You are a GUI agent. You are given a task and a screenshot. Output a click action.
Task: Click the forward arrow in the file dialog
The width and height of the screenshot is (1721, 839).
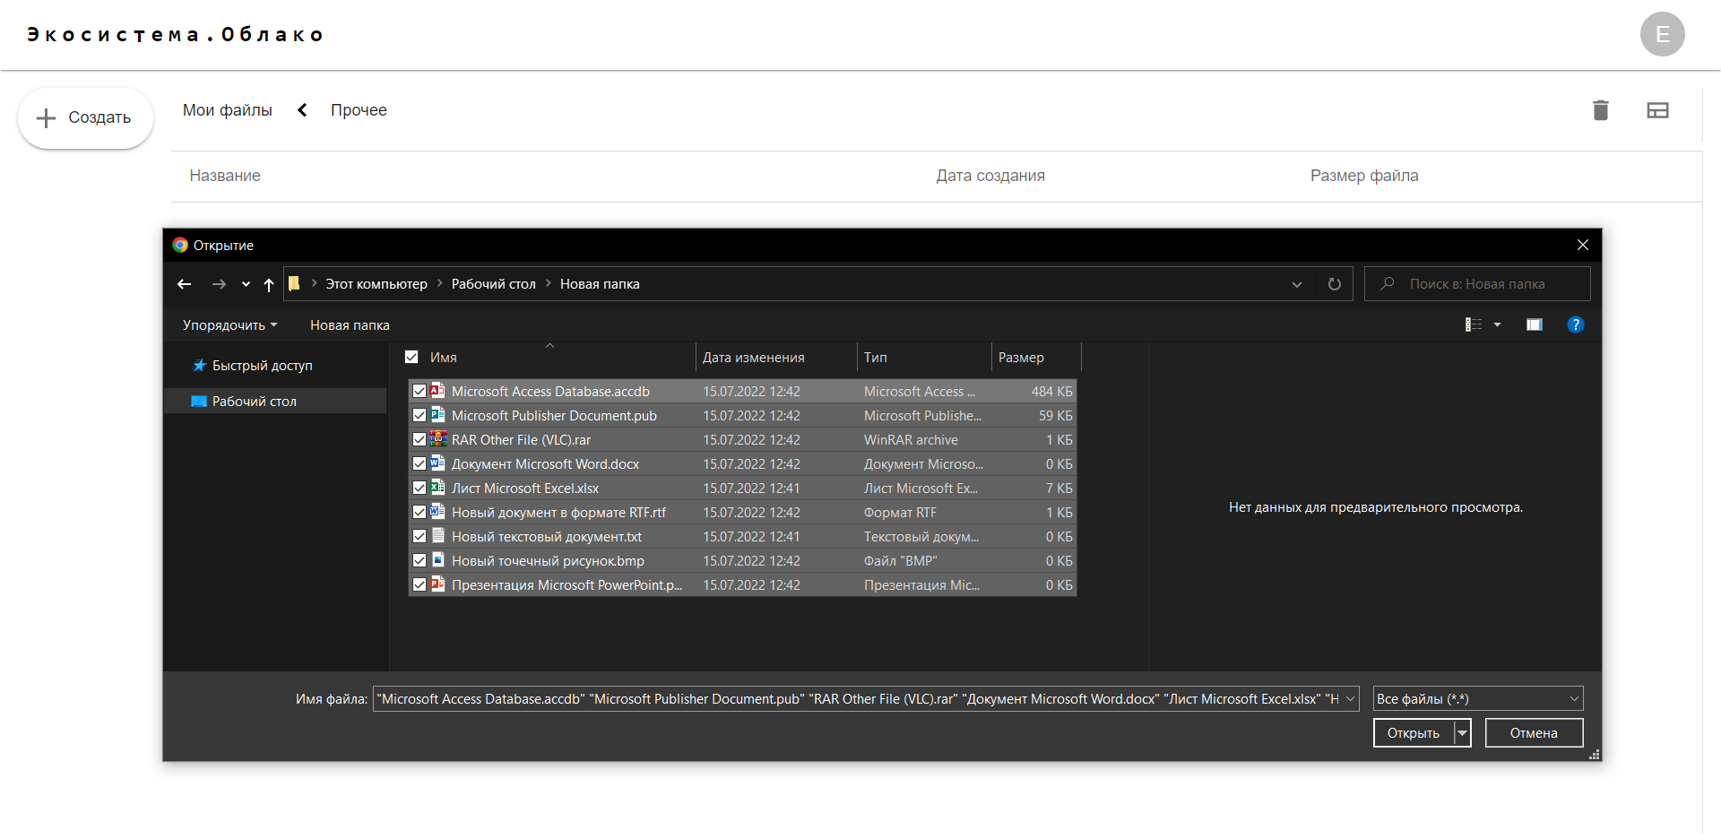[x=219, y=284]
